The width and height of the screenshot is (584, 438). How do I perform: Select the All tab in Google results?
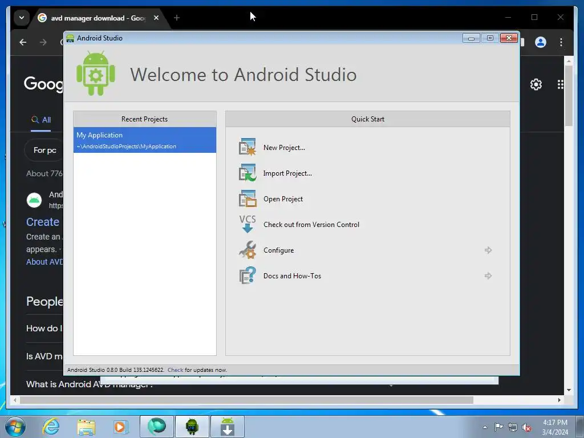click(41, 120)
